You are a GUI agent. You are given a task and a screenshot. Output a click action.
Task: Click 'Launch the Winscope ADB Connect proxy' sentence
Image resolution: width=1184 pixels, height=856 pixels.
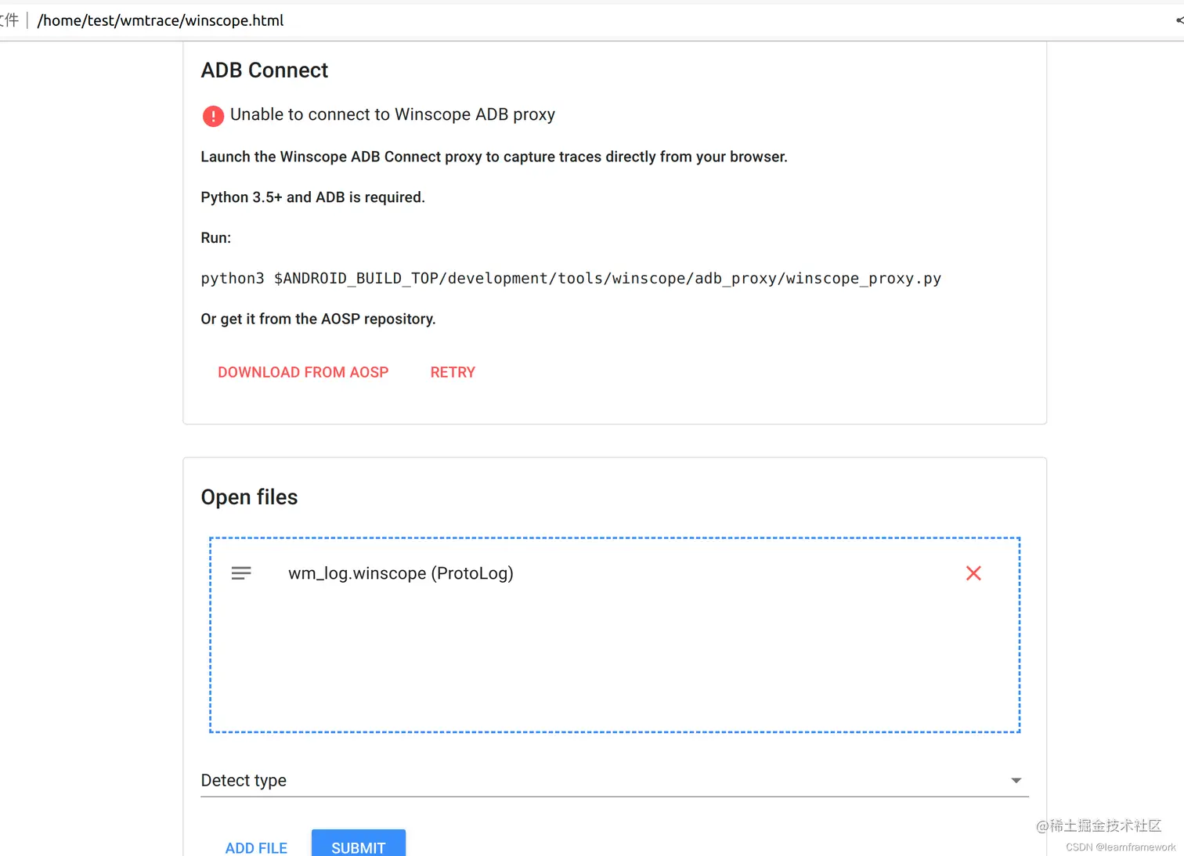coord(494,157)
